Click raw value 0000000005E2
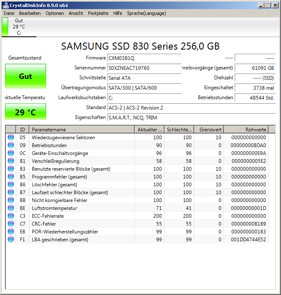This screenshot has width=281, height=295. tap(249, 161)
